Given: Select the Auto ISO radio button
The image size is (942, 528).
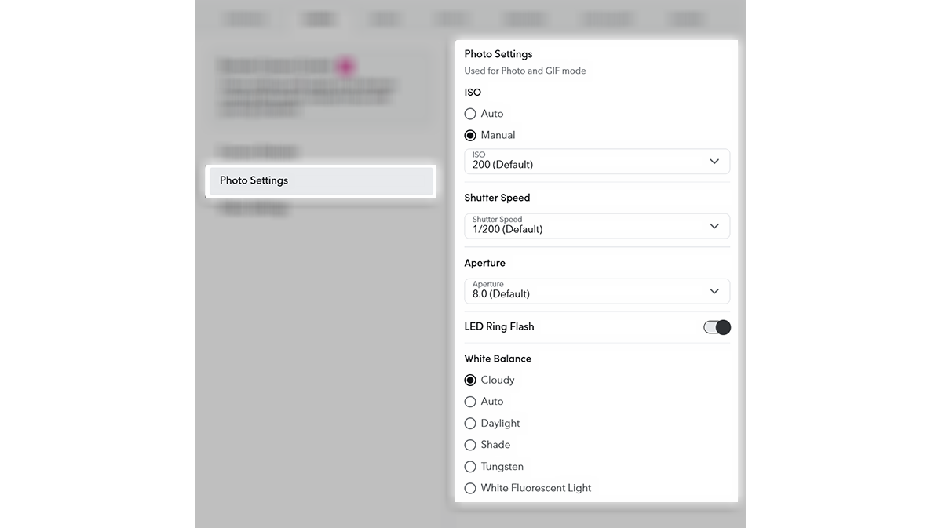Looking at the screenshot, I should point(470,114).
